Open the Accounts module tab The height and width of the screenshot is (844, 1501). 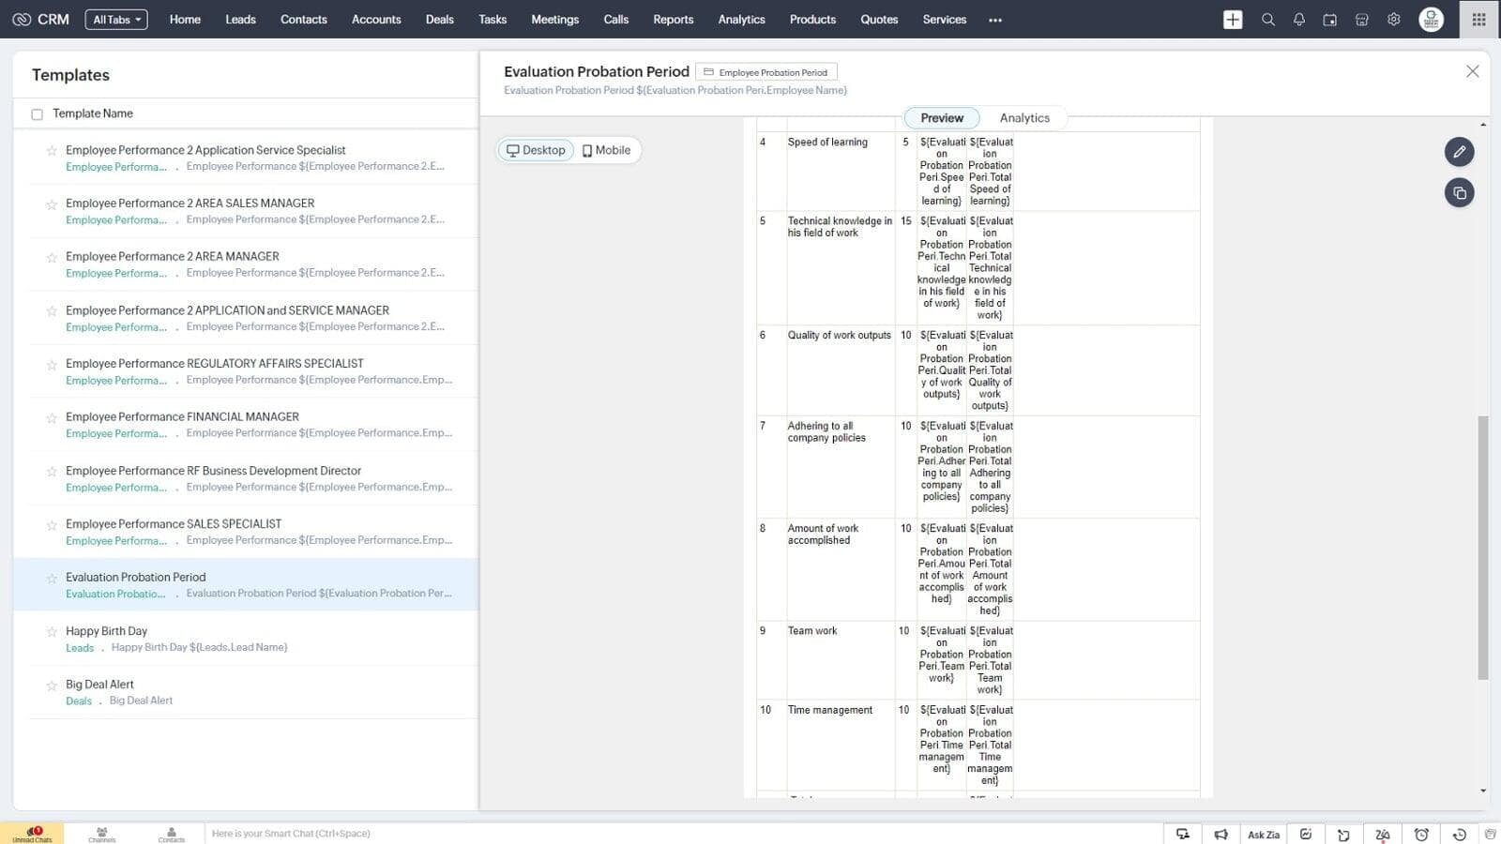[376, 20]
